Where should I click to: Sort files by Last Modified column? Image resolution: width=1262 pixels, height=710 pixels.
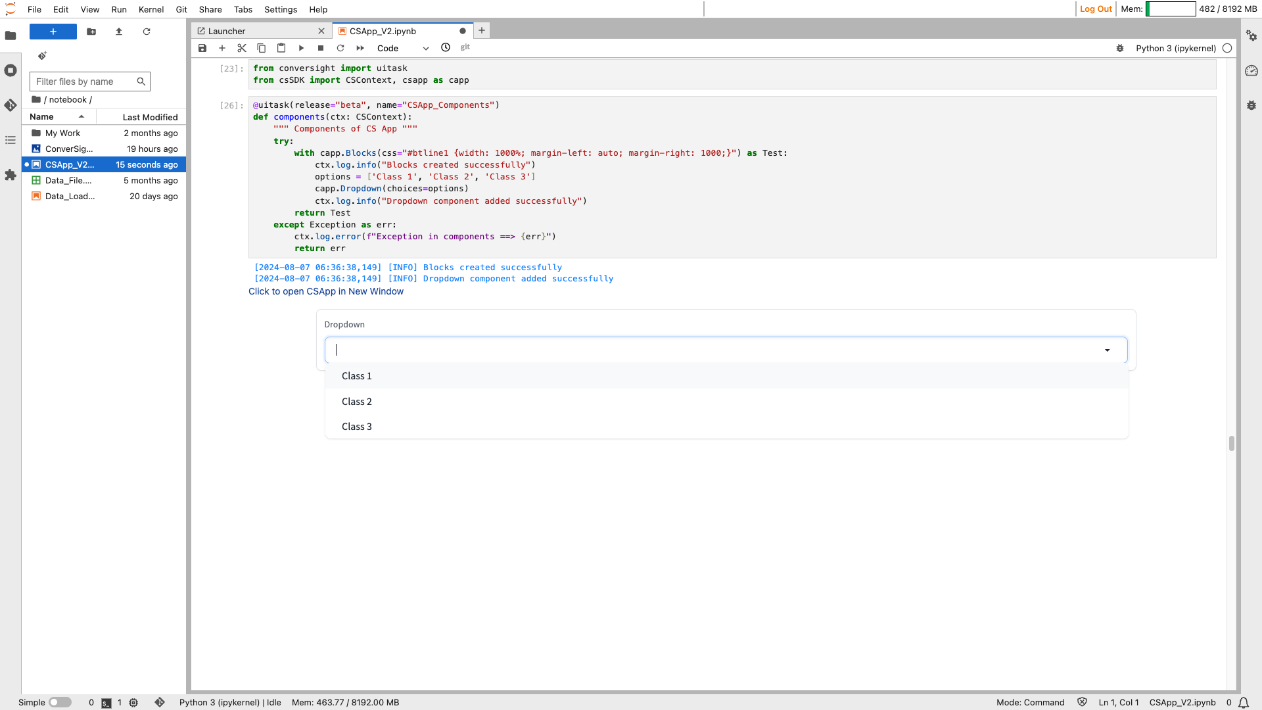coord(141,117)
